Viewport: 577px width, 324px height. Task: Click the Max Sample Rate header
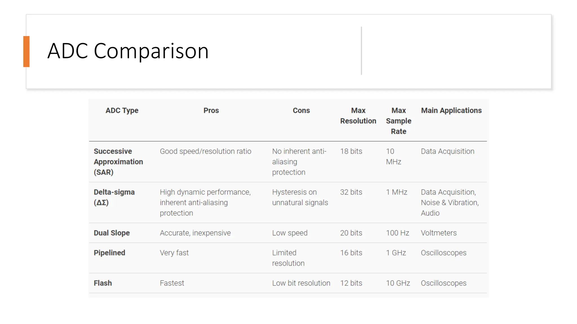pyautogui.click(x=398, y=121)
